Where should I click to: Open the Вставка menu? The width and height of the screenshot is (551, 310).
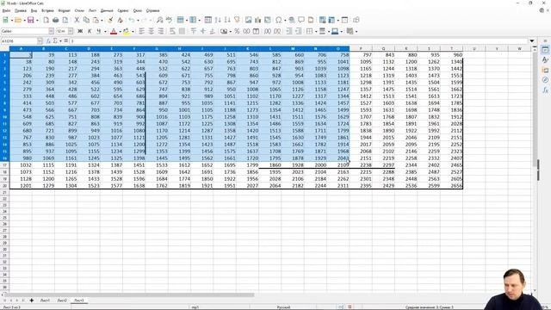tap(47, 10)
